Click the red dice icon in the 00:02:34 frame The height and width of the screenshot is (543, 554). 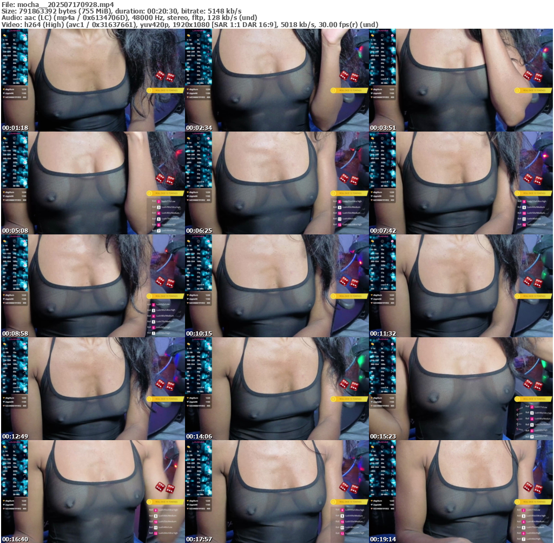[x=349, y=76]
